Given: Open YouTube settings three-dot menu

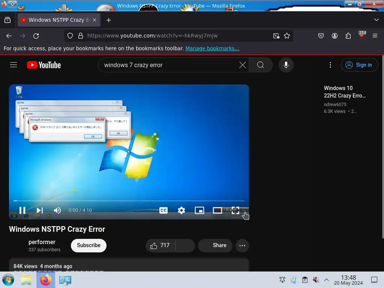Looking at the screenshot, I should coord(330,65).
